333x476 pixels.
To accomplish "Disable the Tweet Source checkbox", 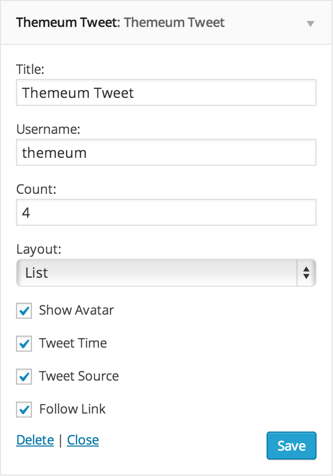I will pyautogui.click(x=24, y=377).
